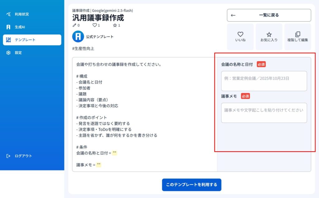The width and height of the screenshot is (319, 198).
Task: Click the usage status chart icon
Action: (x=8, y=14)
